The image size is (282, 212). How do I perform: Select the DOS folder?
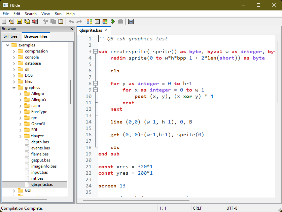point(29,75)
